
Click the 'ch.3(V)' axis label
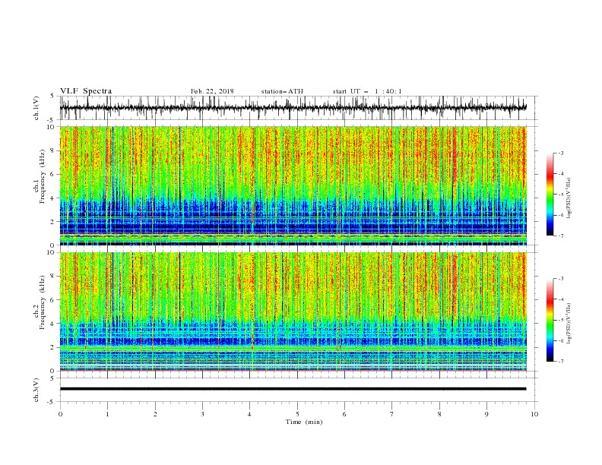[x=36, y=390]
